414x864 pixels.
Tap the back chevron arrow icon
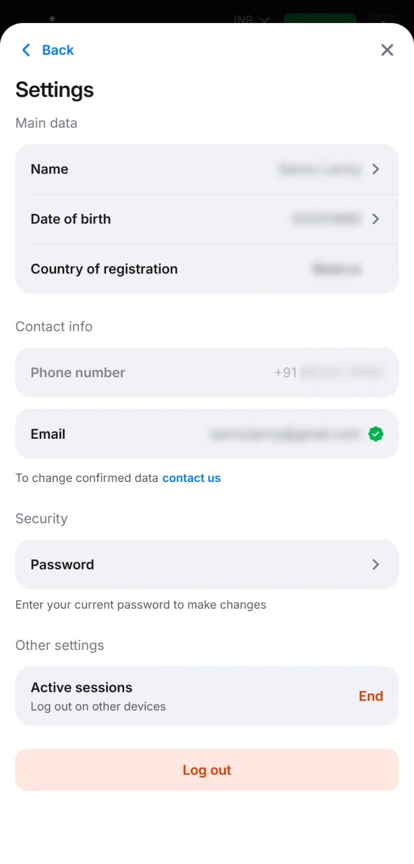coord(26,50)
